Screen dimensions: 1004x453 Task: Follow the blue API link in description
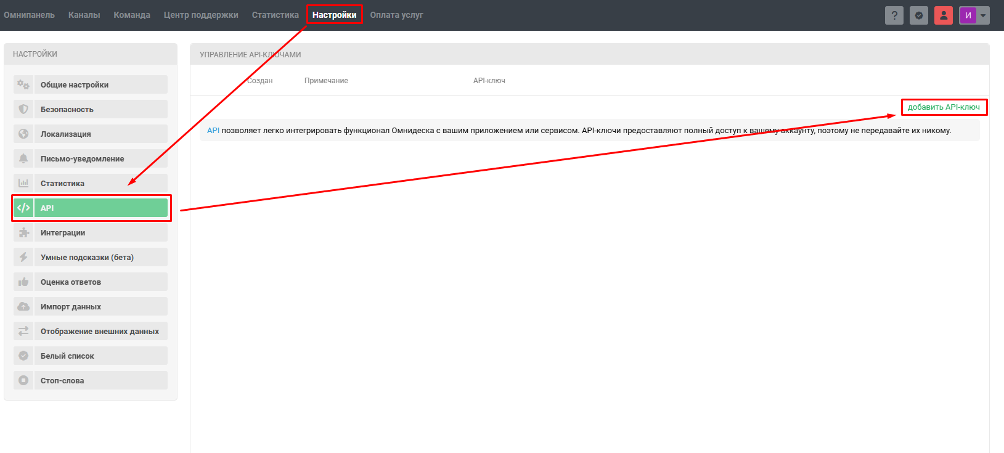point(213,131)
